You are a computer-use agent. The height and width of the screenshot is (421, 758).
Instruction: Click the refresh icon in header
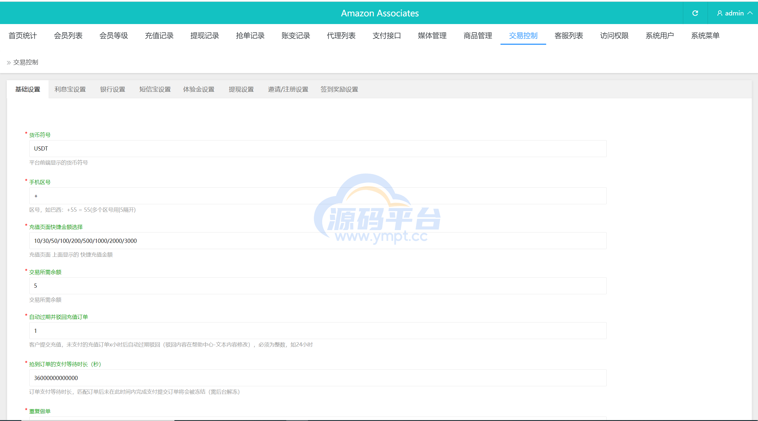tap(695, 13)
